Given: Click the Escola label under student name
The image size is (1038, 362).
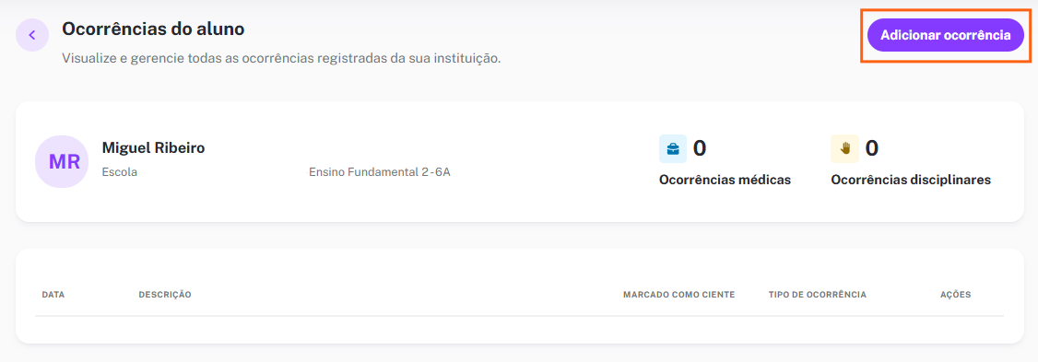Looking at the screenshot, I should [x=120, y=173].
